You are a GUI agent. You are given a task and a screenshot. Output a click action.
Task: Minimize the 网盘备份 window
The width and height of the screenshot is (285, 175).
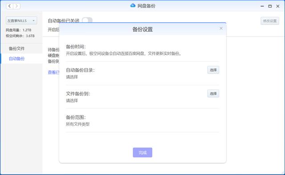point(262,6)
